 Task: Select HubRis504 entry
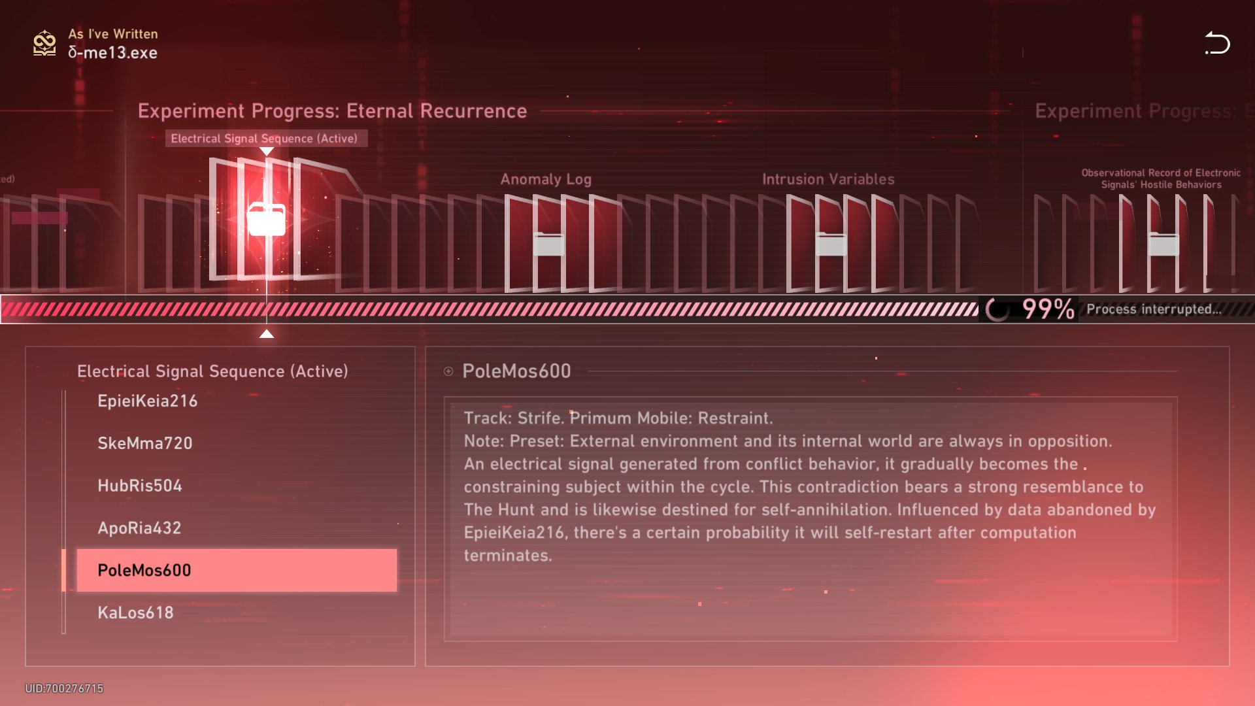click(140, 486)
